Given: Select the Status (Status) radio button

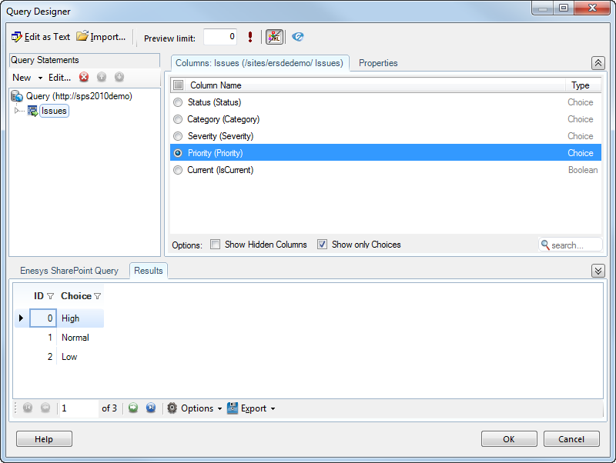Looking at the screenshot, I should 178,102.
